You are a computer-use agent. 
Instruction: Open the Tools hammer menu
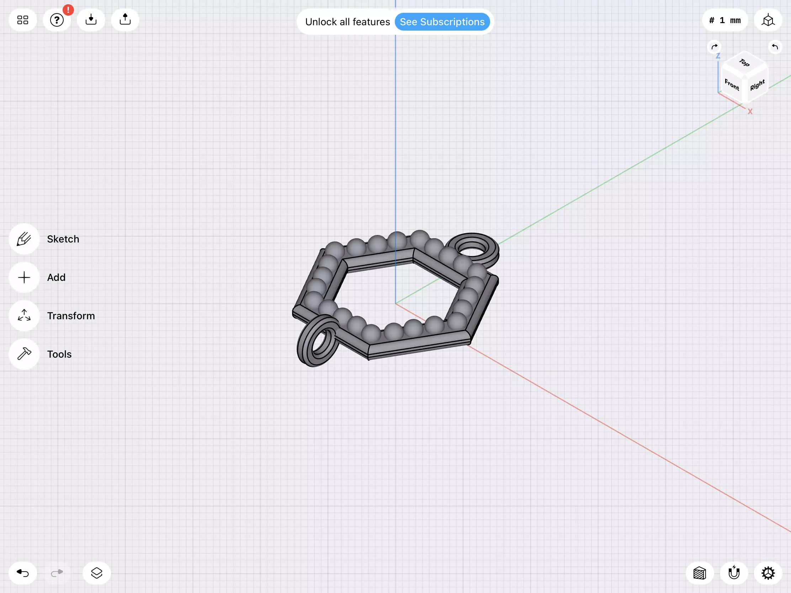coord(24,354)
